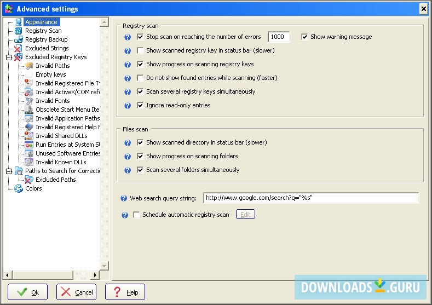
Task: Click the Help button
Action: tap(125, 292)
